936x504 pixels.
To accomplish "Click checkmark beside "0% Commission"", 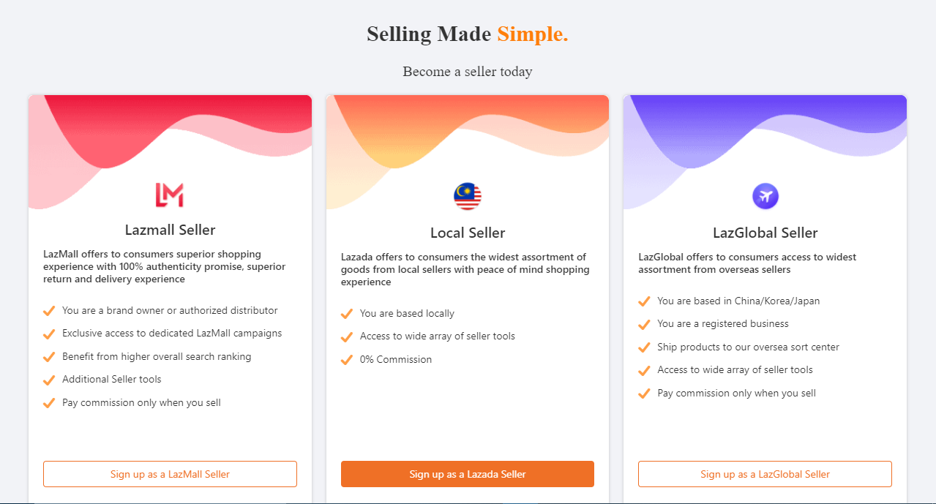I will [347, 360].
